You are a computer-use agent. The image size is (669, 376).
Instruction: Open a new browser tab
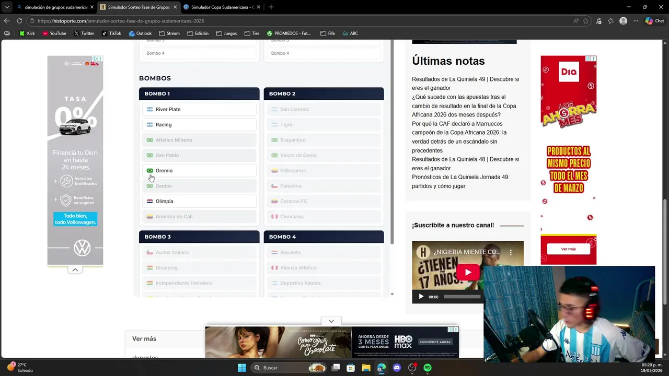(x=271, y=7)
